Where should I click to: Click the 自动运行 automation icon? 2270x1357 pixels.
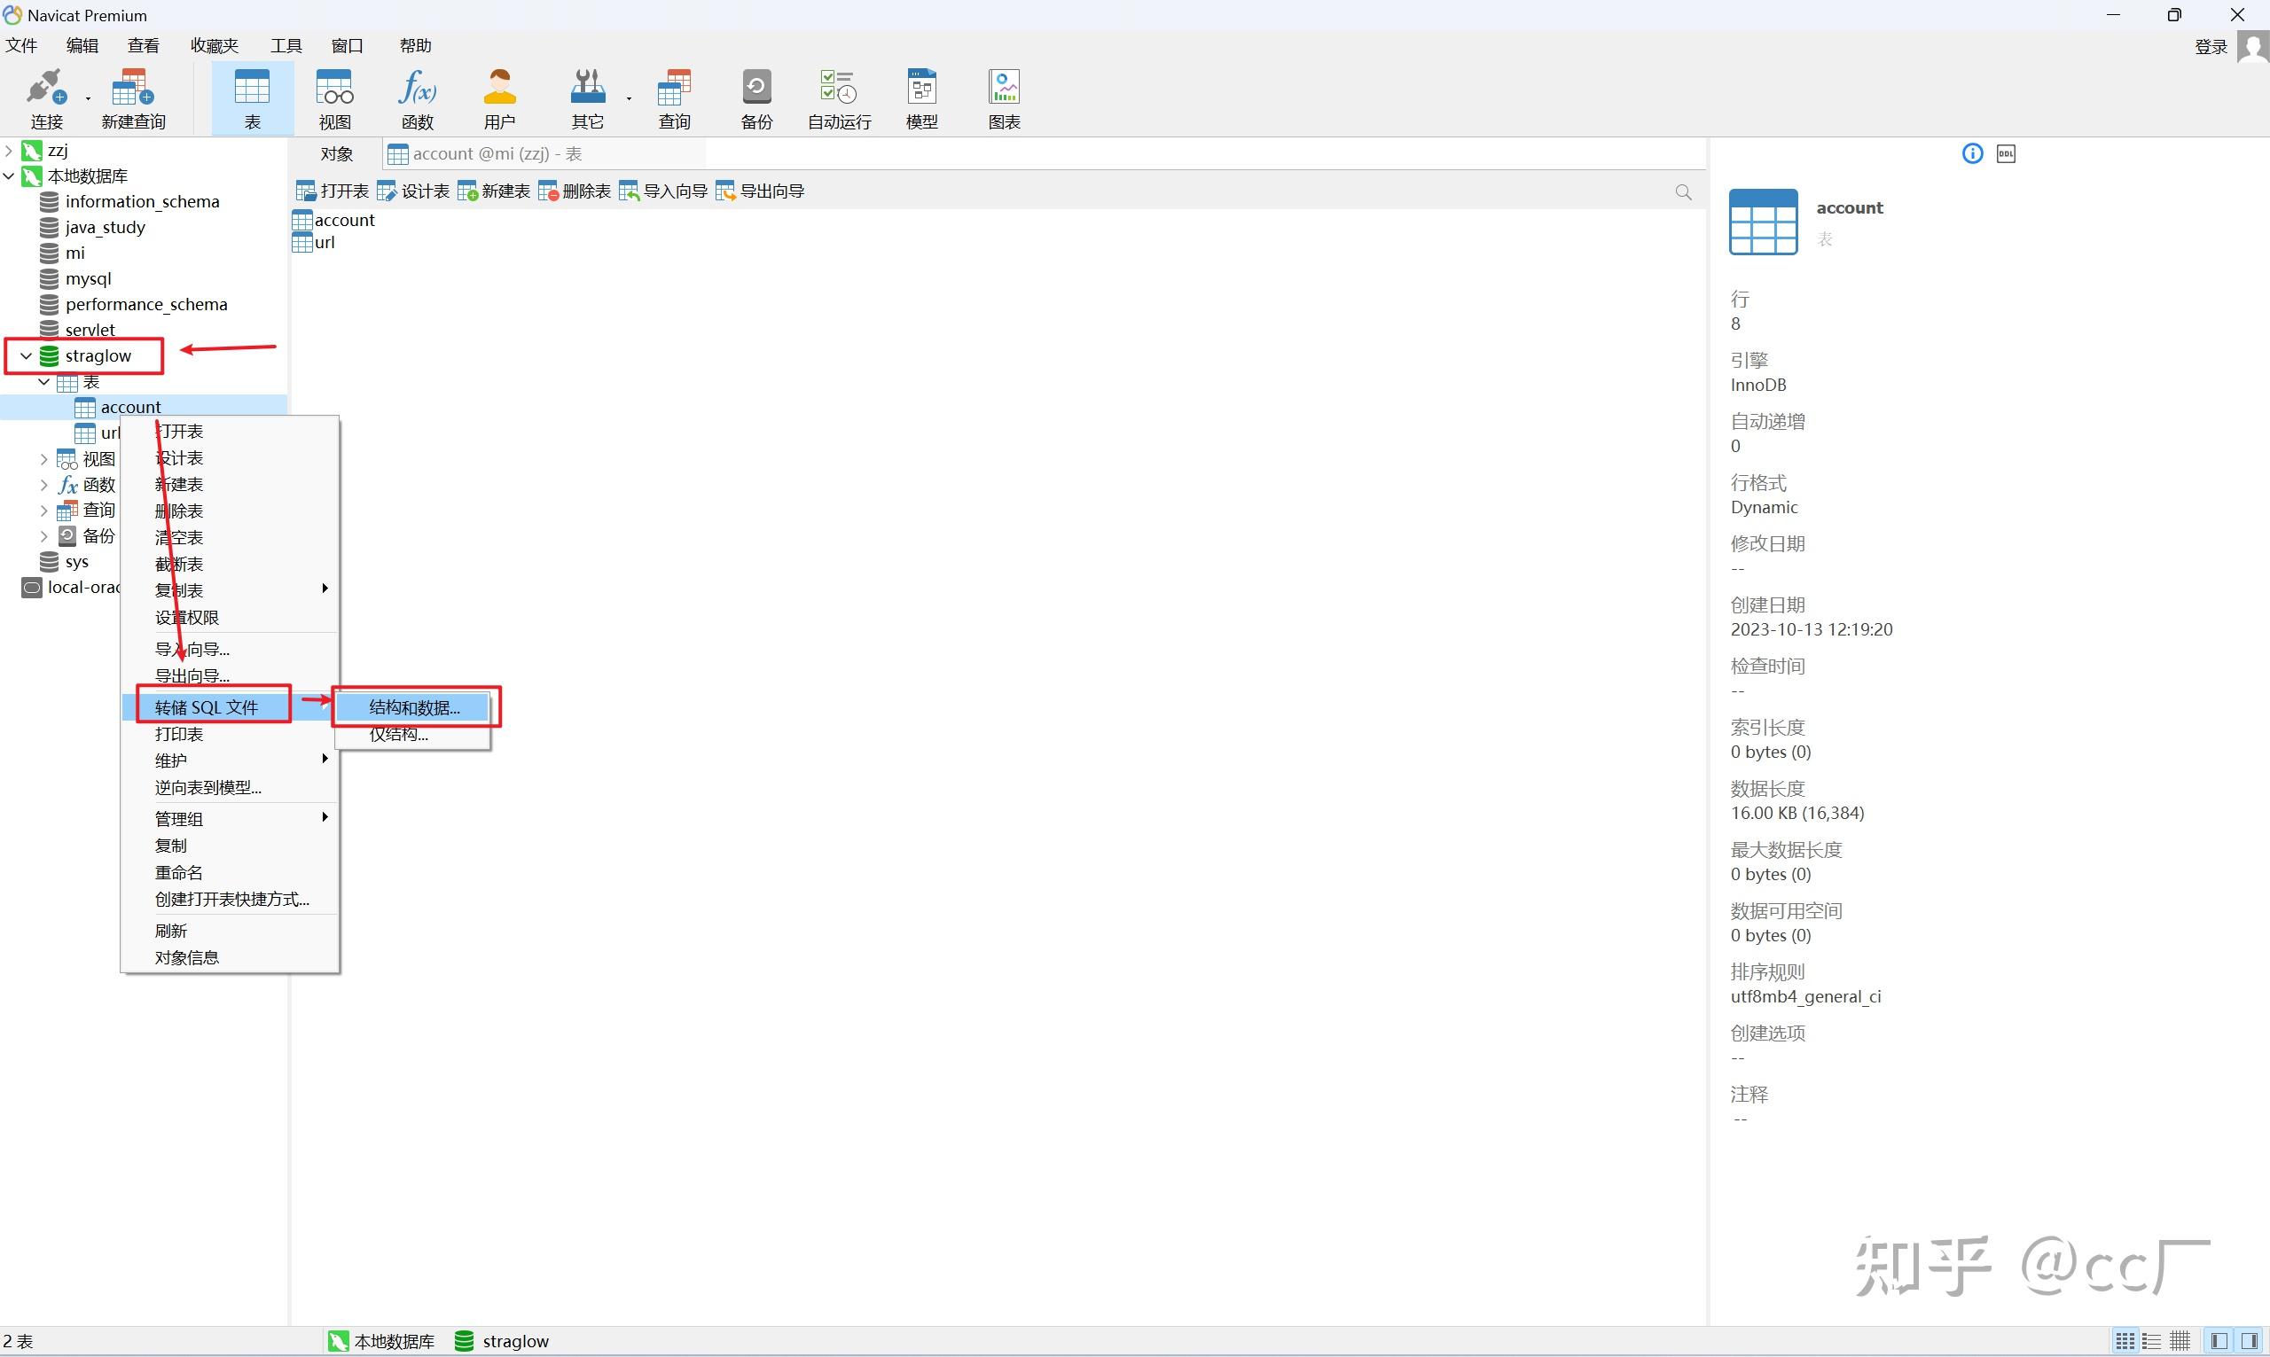click(x=839, y=97)
